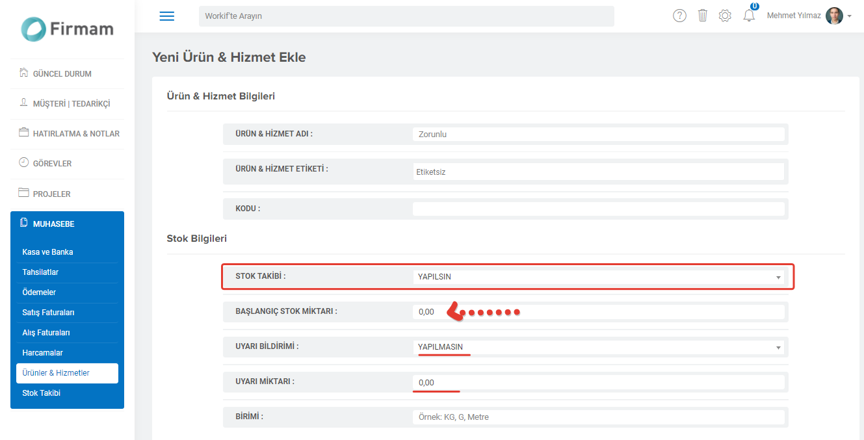Click the Yeni Ürün & Hizmet Ekle heading

pyautogui.click(x=229, y=57)
